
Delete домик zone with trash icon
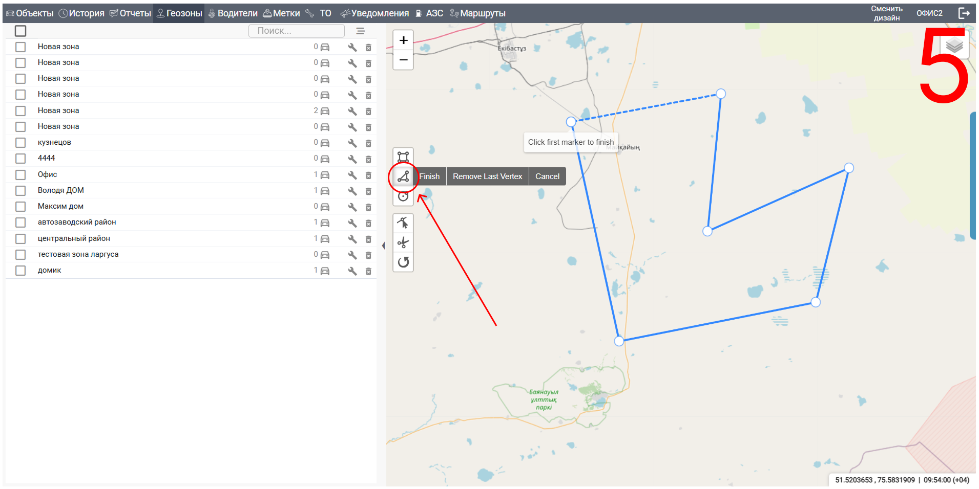pyautogui.click(x=368, y=271)
